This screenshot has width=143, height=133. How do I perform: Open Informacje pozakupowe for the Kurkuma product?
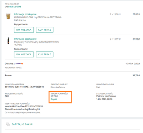(25, 14)
